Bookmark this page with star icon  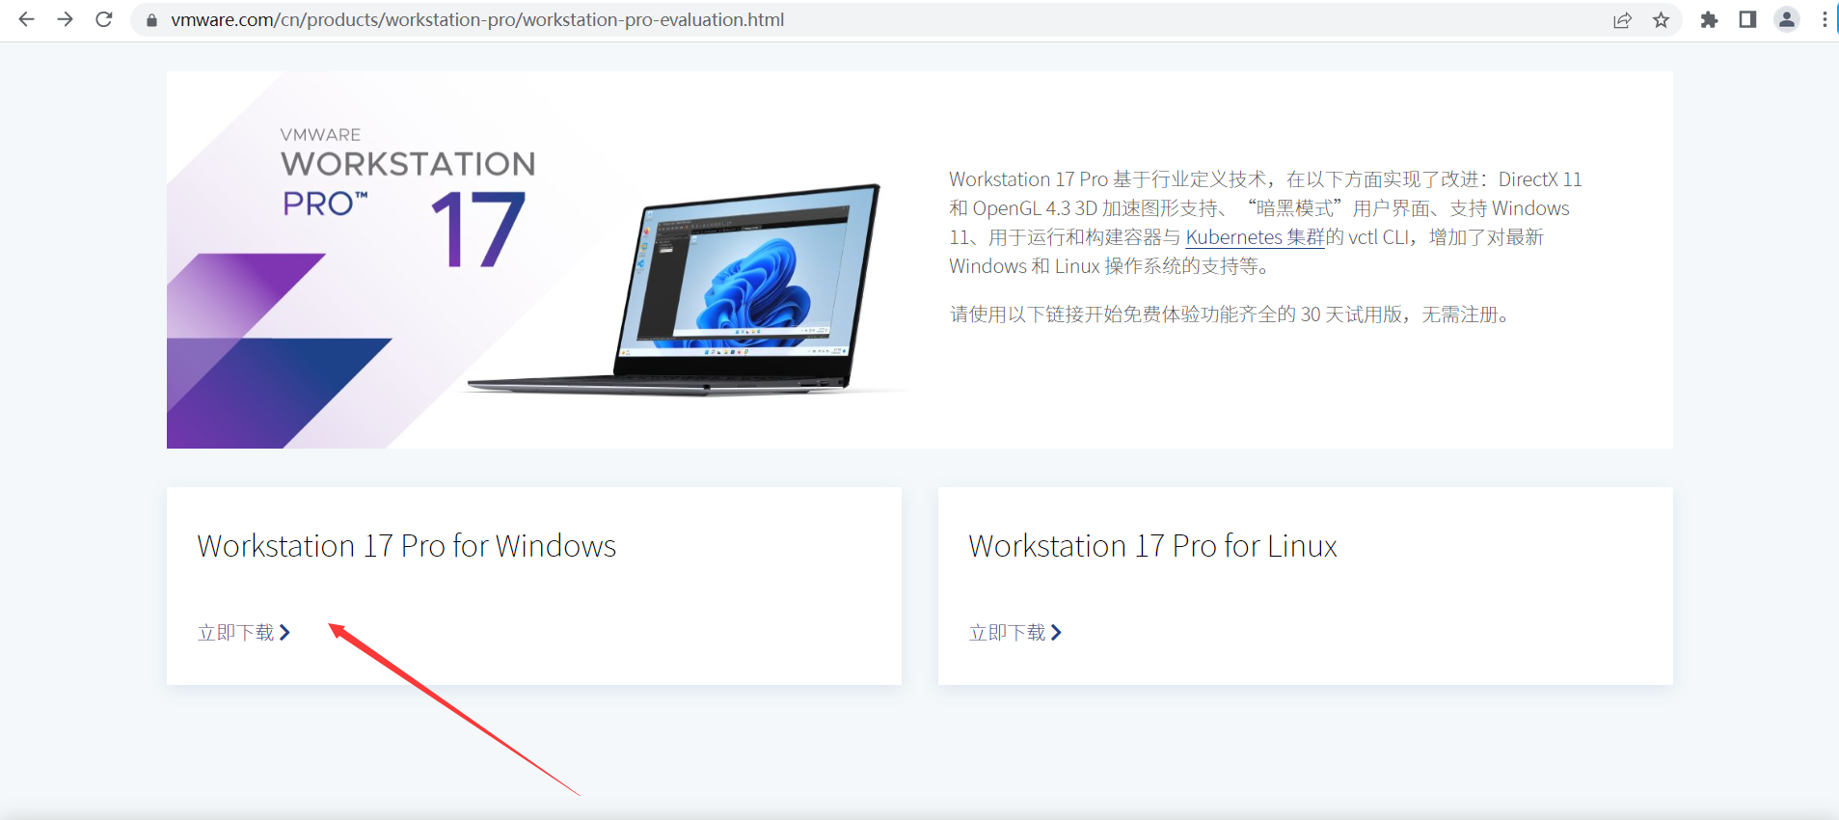(1661, 19)
